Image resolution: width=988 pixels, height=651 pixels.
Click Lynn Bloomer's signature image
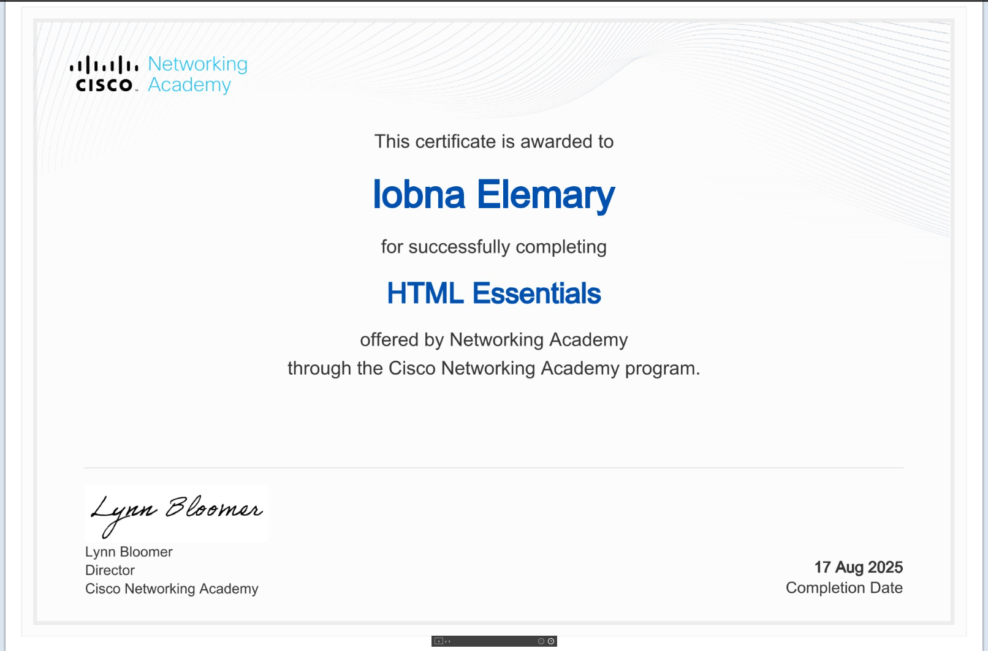pyautogui.click(x=177, y=512)
